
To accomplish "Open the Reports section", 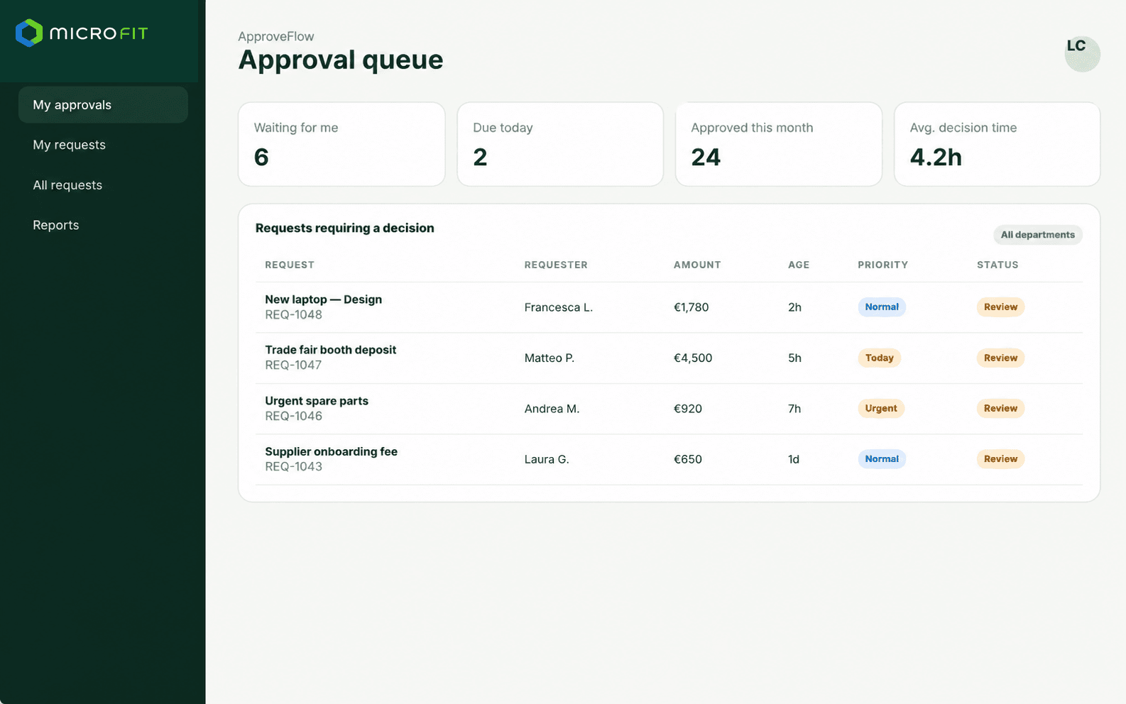I will coord(55,225).
